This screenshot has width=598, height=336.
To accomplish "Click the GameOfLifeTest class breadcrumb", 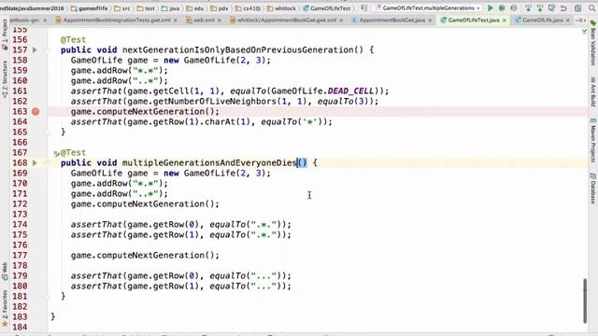I will click(x=327, y=8).
